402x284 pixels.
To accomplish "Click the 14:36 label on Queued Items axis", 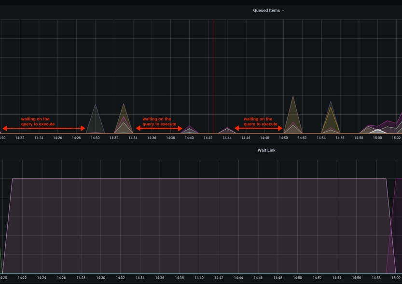I will click(x=152, y=138).
